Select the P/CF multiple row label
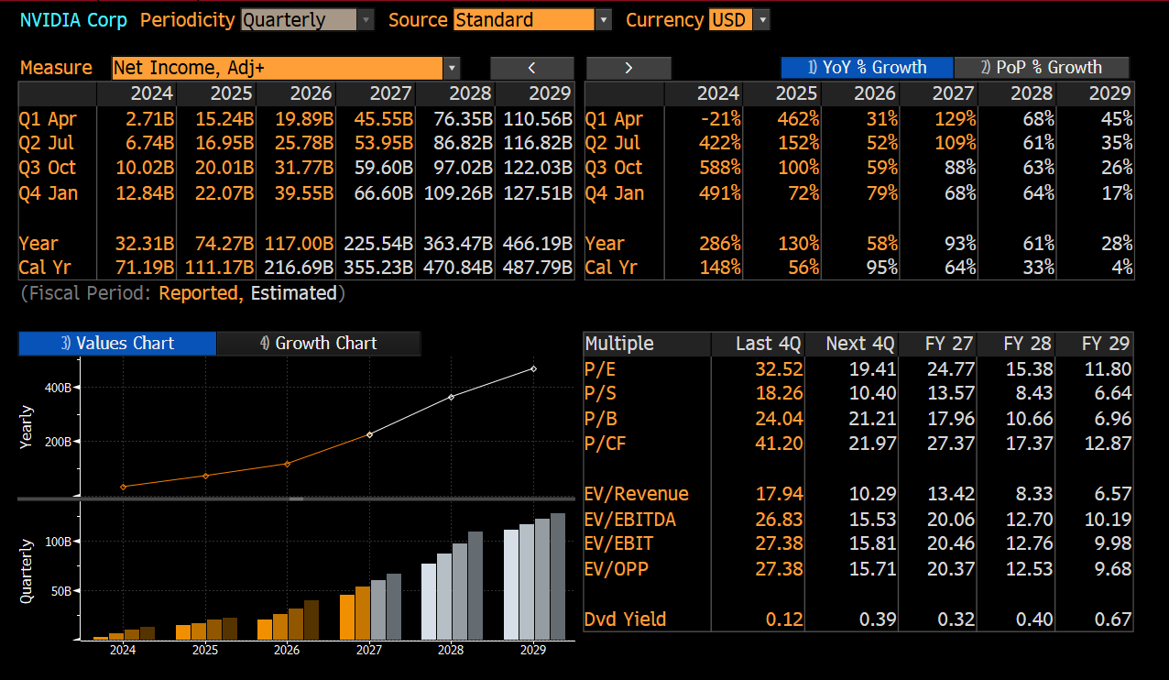Image resolution: width=1169 pixels, height=680 pixels. click(606, 444)
